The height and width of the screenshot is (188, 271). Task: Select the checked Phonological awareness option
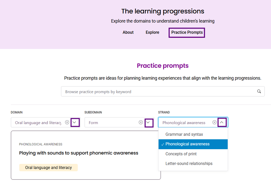193,144
